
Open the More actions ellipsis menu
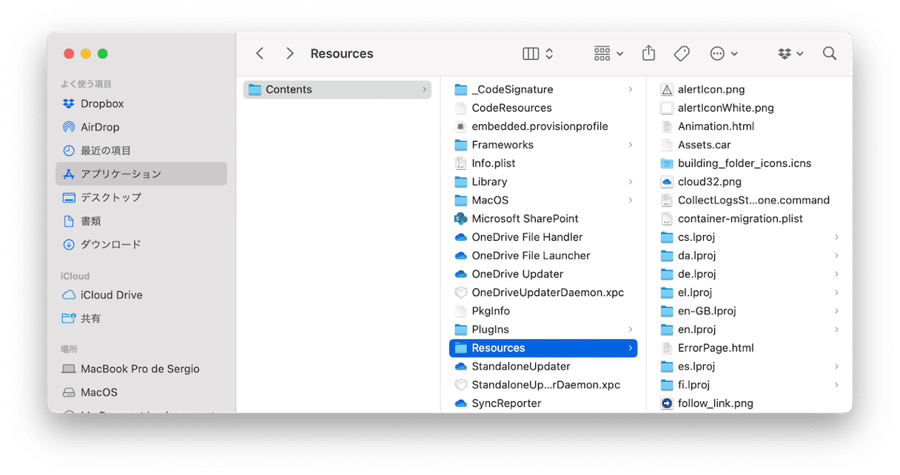pyautogui.click(x=723, y=53)
